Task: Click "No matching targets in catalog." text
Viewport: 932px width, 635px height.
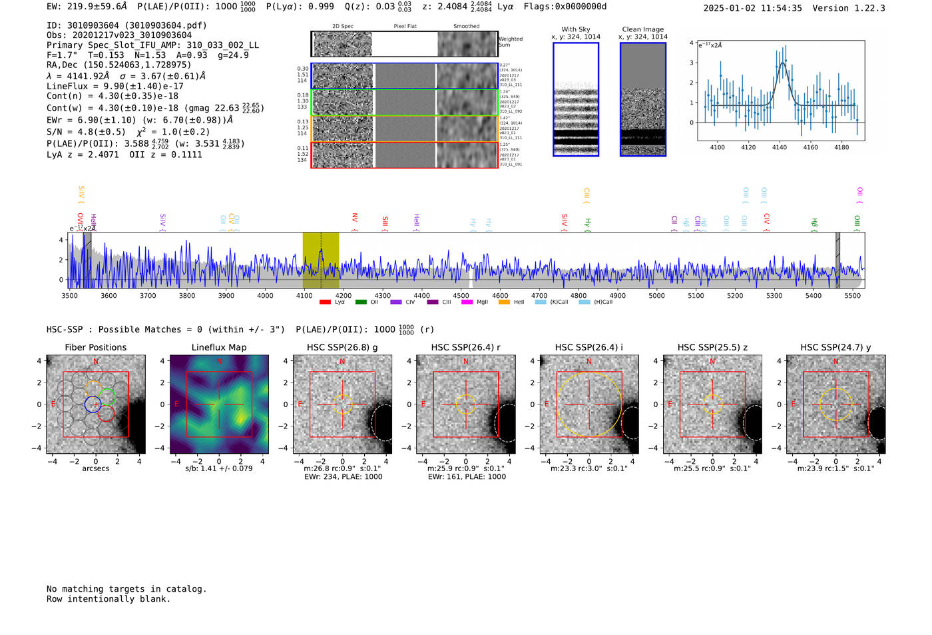Action: tap(126, 589)
